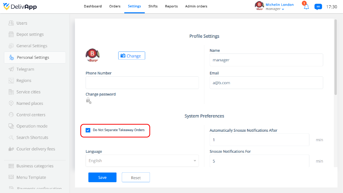Click the Reset button
This screenshot has height=193, width=343.
(136, 177)
